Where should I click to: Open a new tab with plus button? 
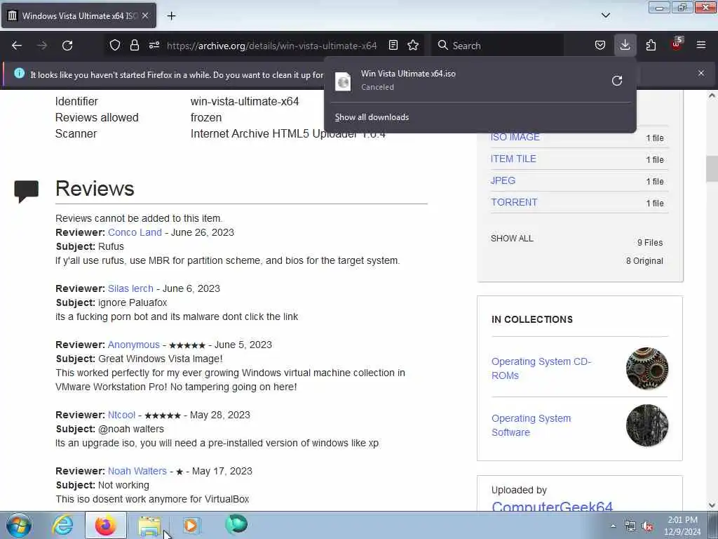[171, 16]
